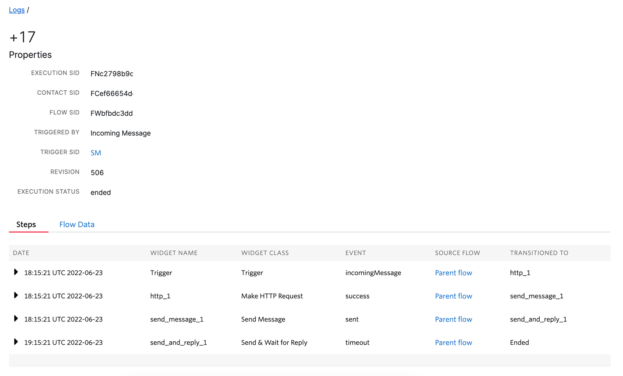Click the WIDGET CLASS column header

coord(265,253)
